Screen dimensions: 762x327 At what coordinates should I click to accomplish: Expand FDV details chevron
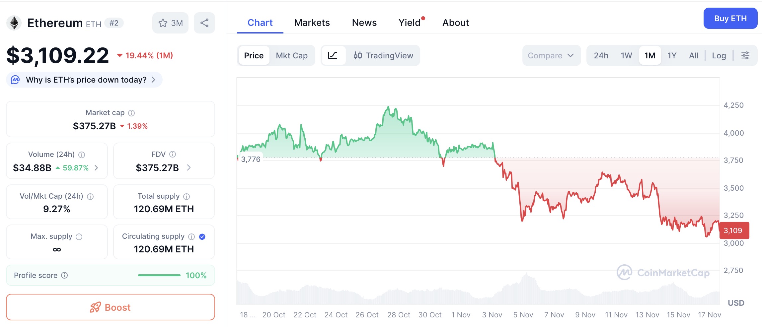click(x=189, y=167)
